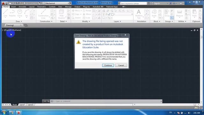The height and width of the screenshot is (115, 204).
Task: Switch to the Layout2 tab
Action: tap(31, 104)
